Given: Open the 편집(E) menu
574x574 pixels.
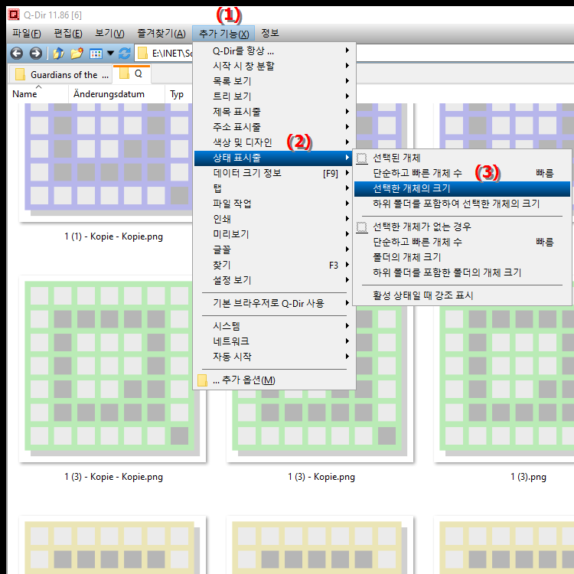Looking at the screenshot, I should click(x=68, y=34).
